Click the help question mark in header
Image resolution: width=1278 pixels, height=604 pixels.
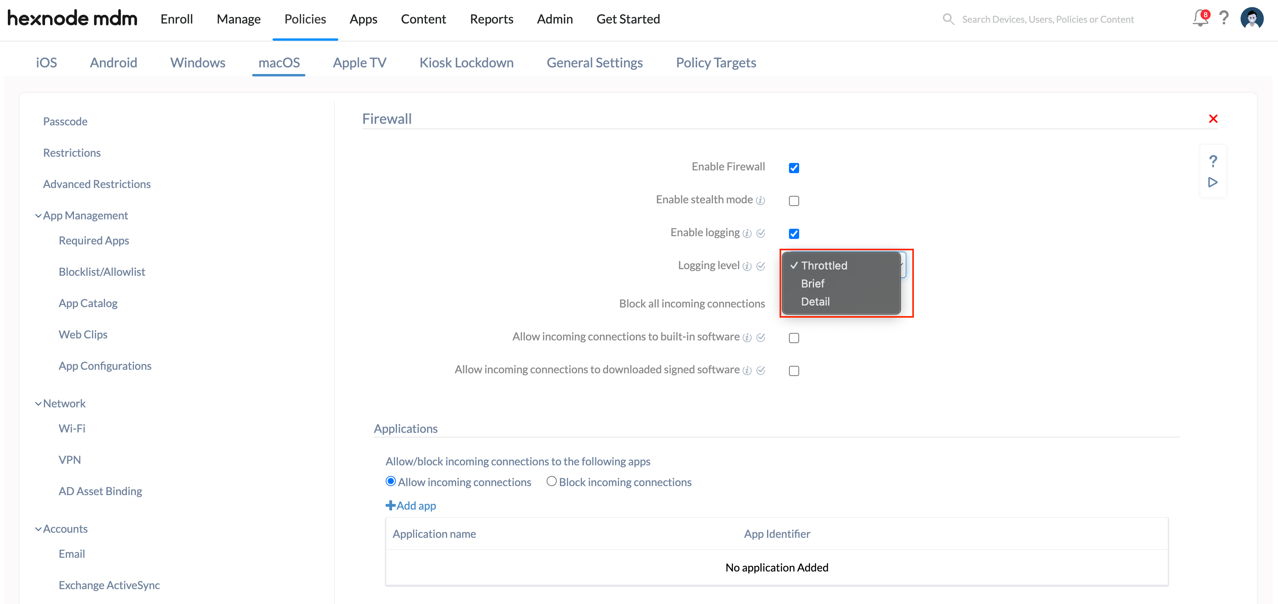1224,18
